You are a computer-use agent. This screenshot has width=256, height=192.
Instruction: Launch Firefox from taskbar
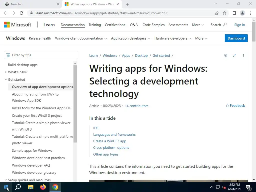point(43,187)
